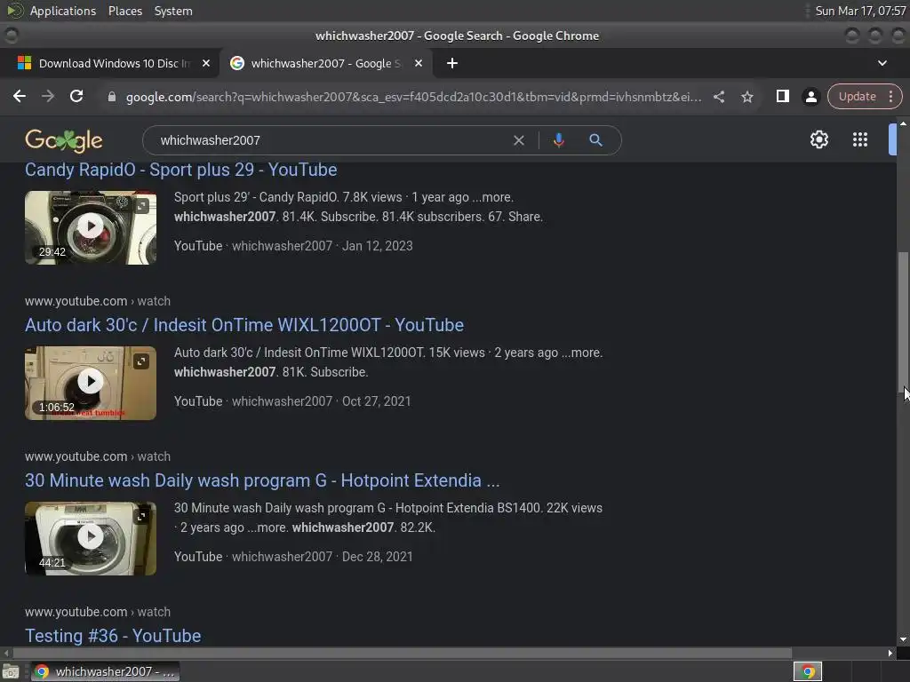Focus the whichwasher2007 search input field
The height and width of the screenshot is (682, 910).
coord(331,140)
